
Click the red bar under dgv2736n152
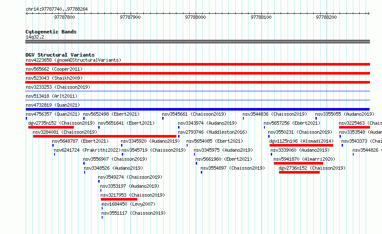click(299, 172)
